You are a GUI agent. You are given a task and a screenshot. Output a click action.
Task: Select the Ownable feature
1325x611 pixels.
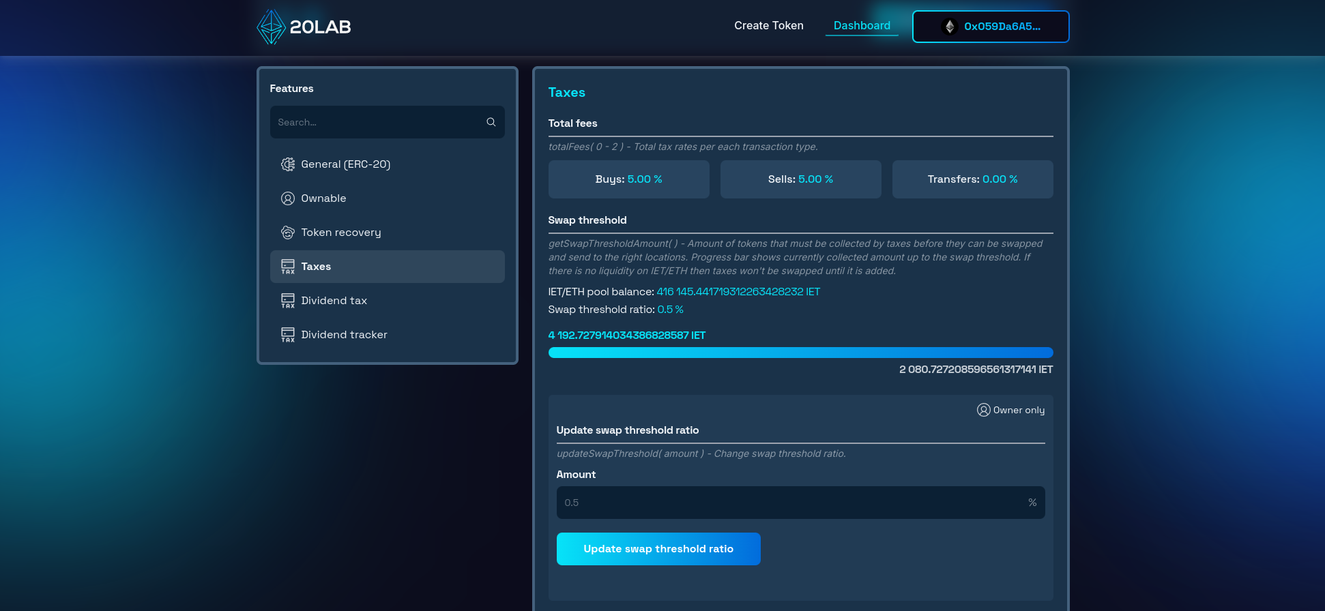(388, 198)
